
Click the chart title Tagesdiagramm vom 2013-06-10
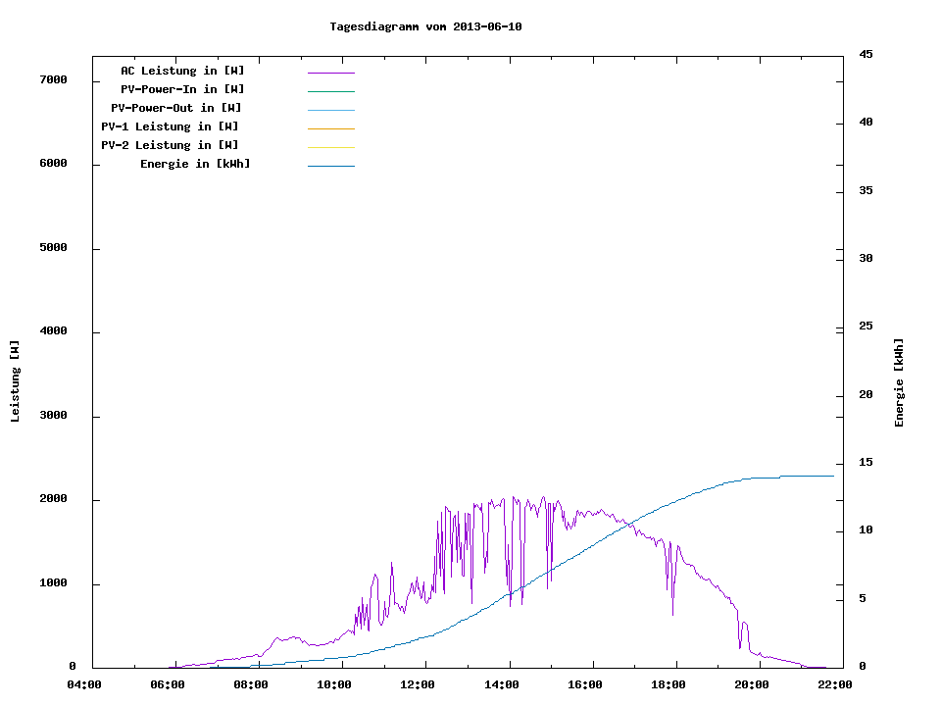click(425, 26)
